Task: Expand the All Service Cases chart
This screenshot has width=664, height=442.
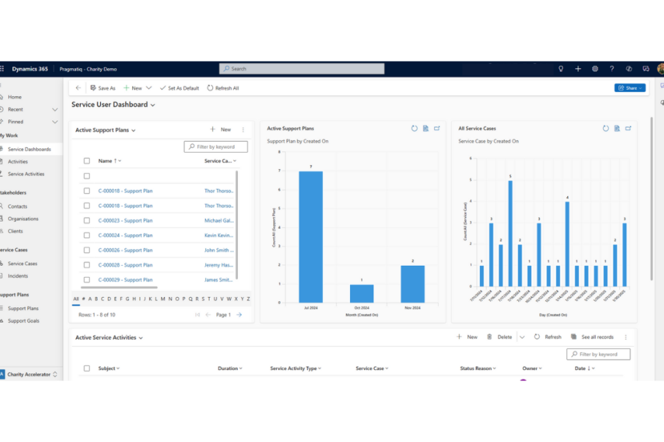Action: pyautogui.click(x=628, y=128)
